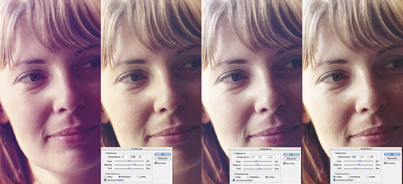Click the Farbtonwerte field showing +39

[x=135, y=157]
